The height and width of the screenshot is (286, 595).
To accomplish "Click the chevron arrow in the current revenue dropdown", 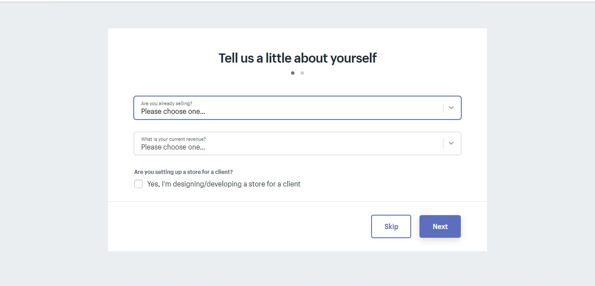I will click(451, 143).
